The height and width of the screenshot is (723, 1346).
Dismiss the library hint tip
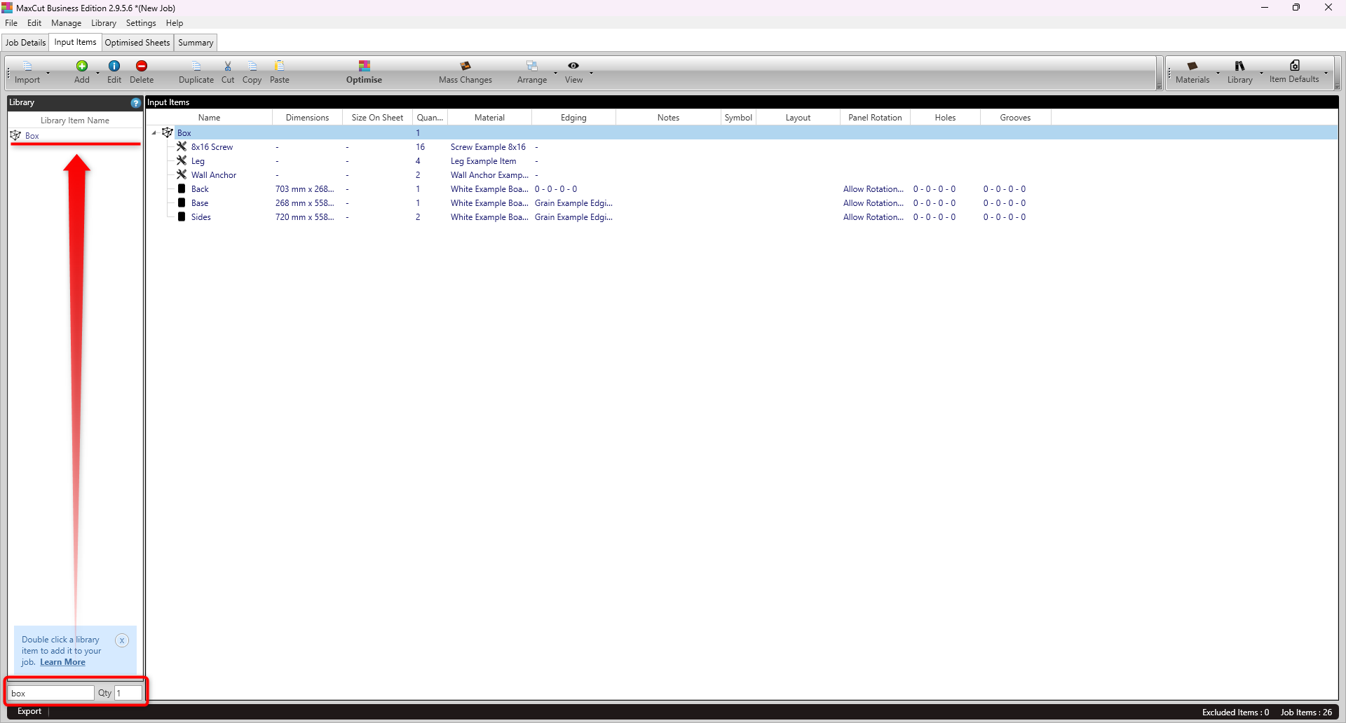point(122,640)
